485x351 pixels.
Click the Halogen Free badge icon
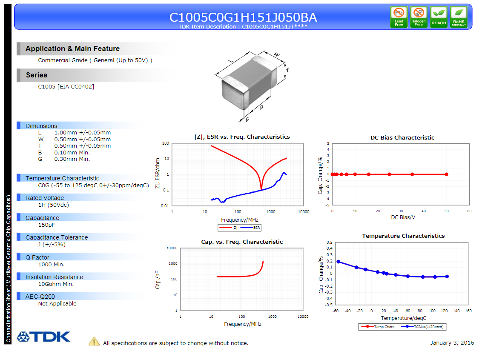point(419,17)
